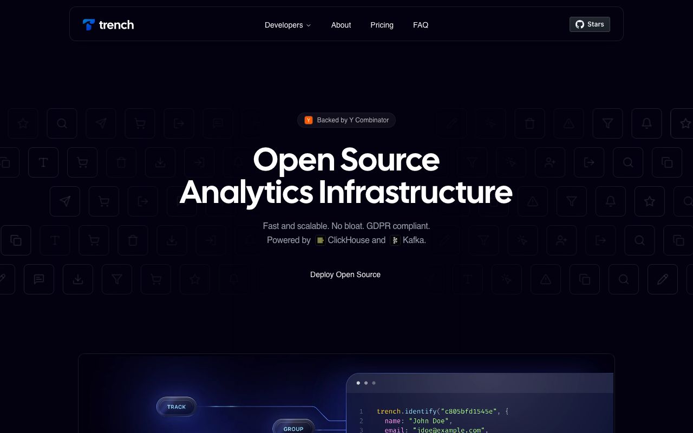Open the Backed by Y Combinator badge
This screenshot has width=693, height=433.
[346, 120]
